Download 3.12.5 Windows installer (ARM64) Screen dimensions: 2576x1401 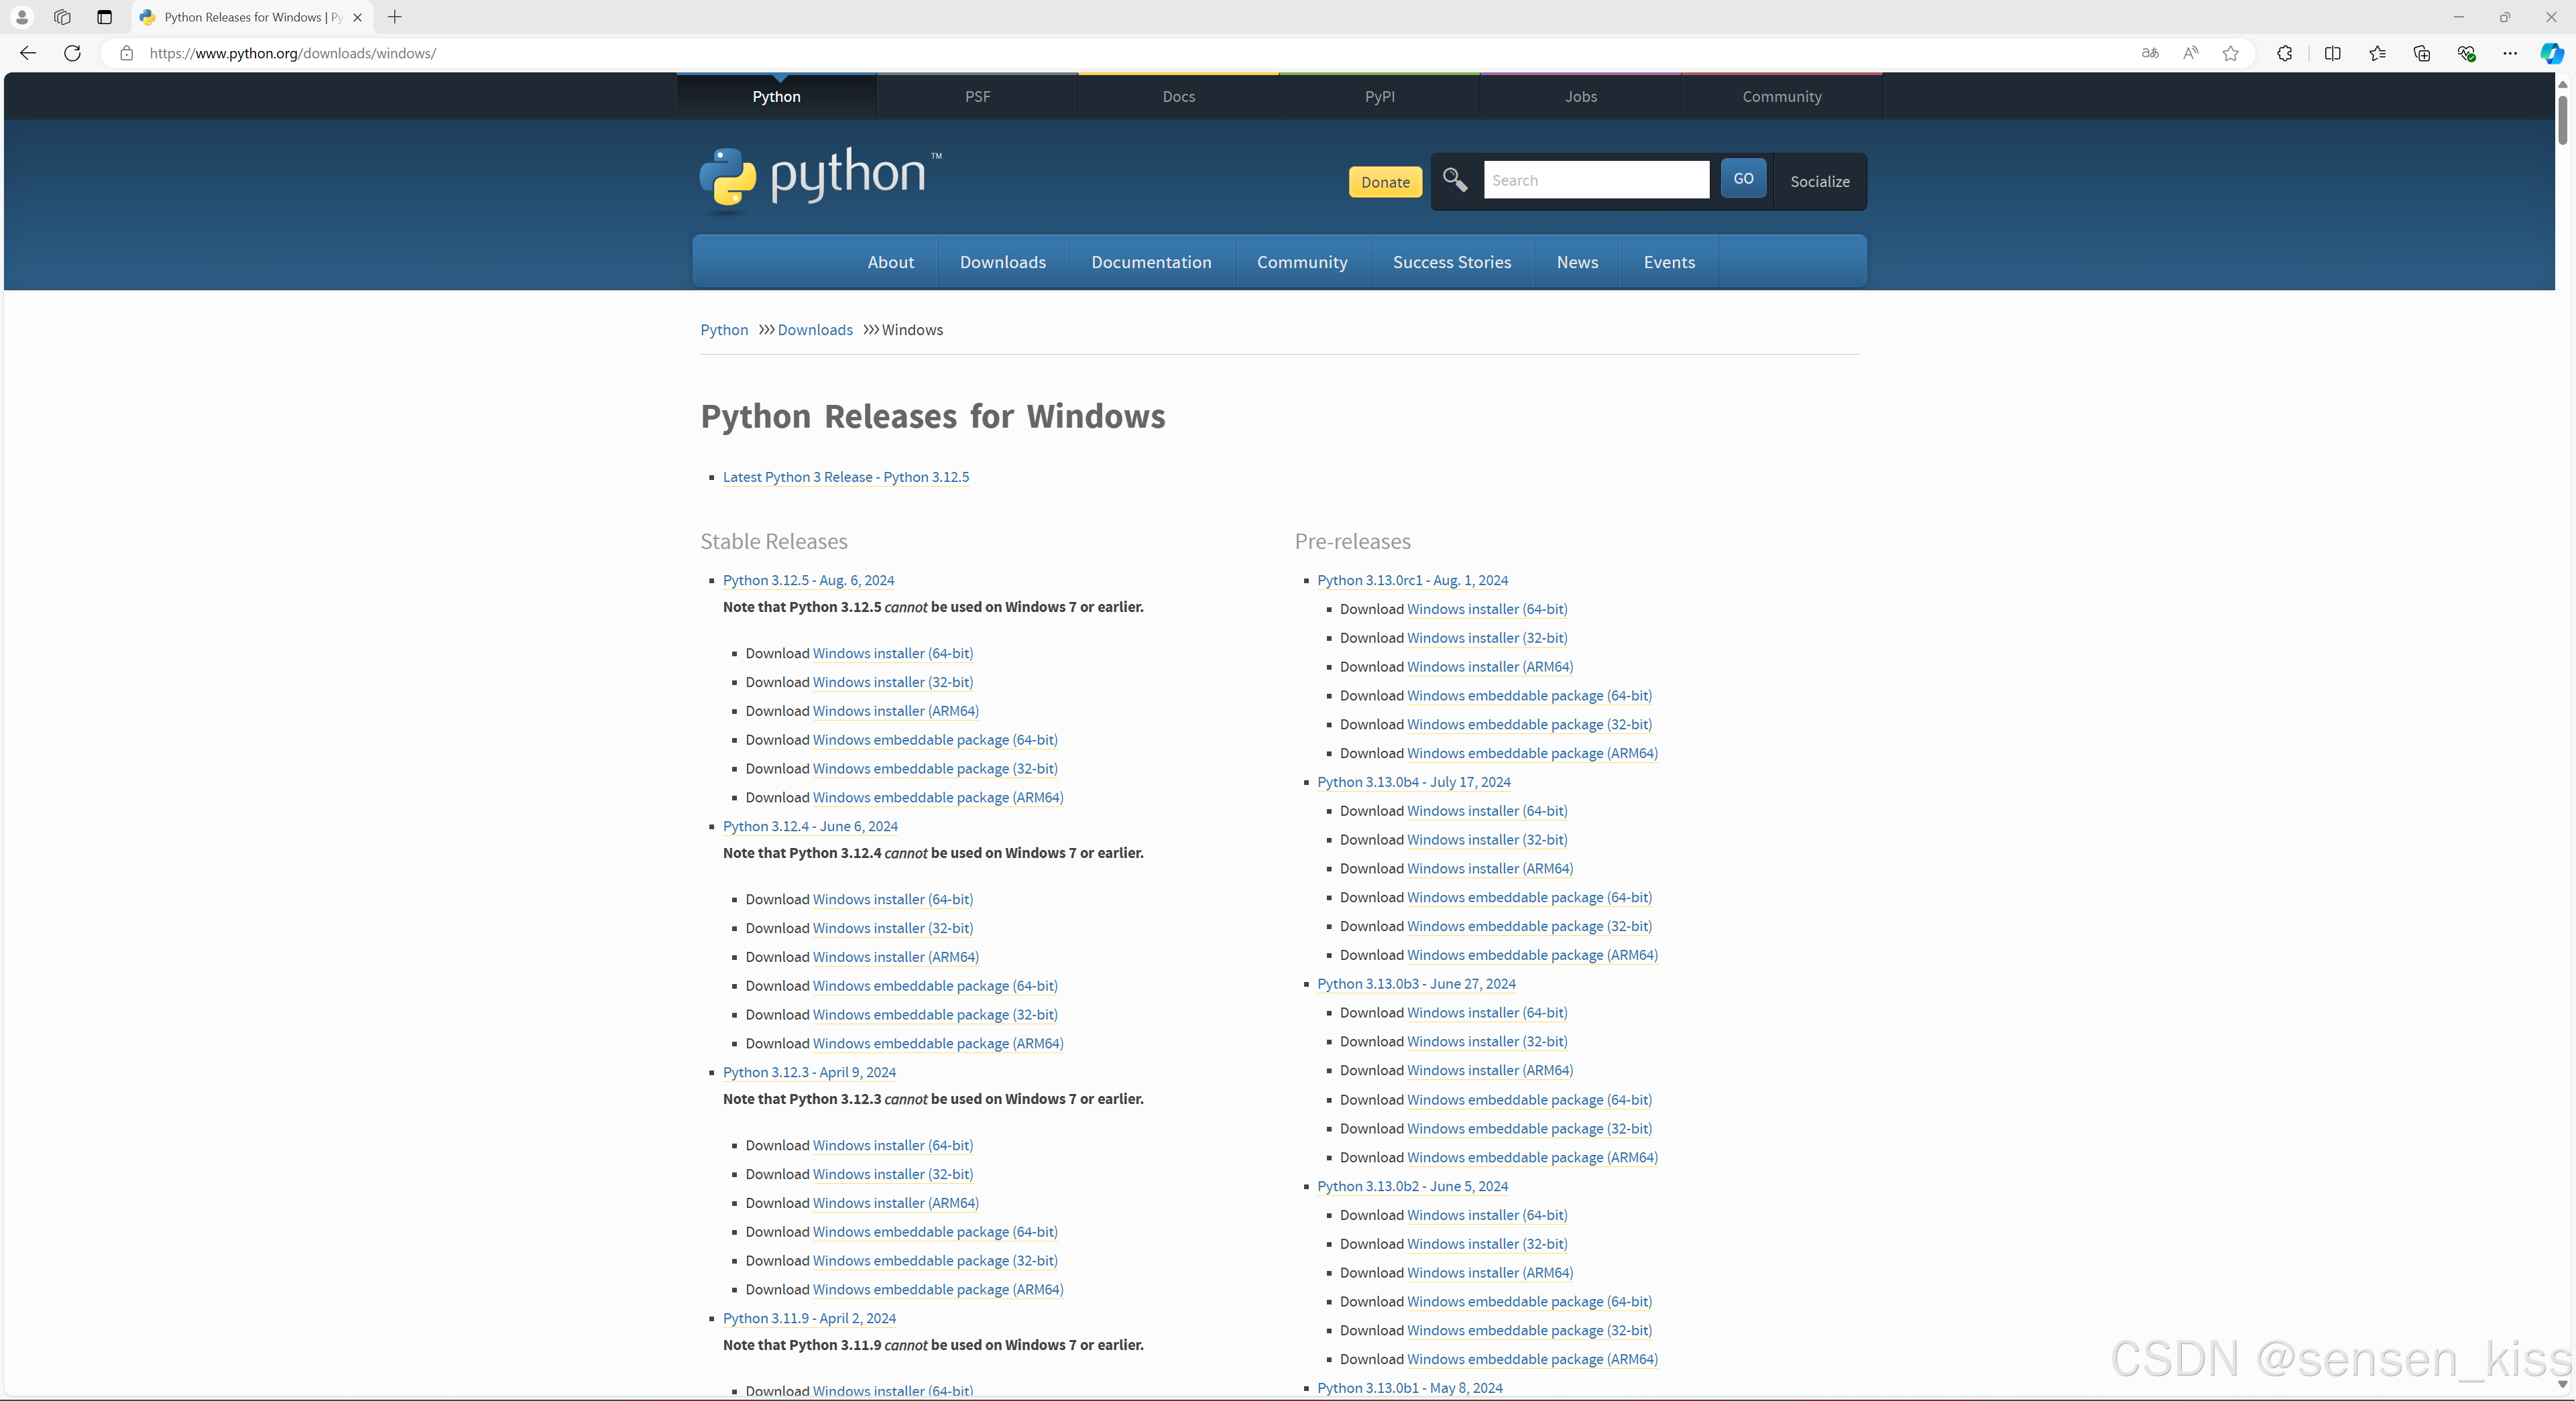[x=895, y=711]
